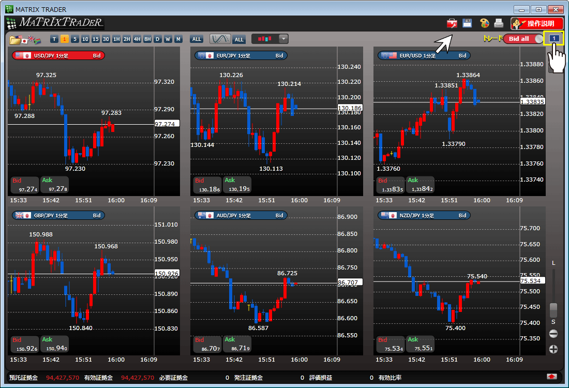Select the 5 minute timeframe
The image size is (569, 388).
75,39
